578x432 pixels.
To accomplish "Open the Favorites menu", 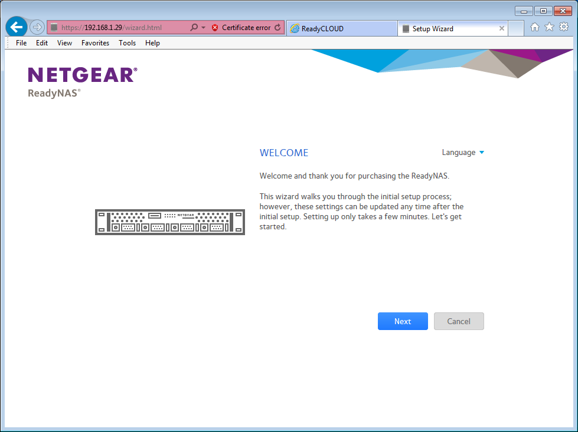I will click(x=95, y=42).
